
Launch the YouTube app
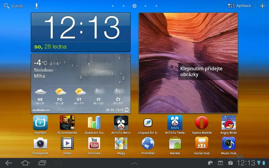[x=94, y=144]
